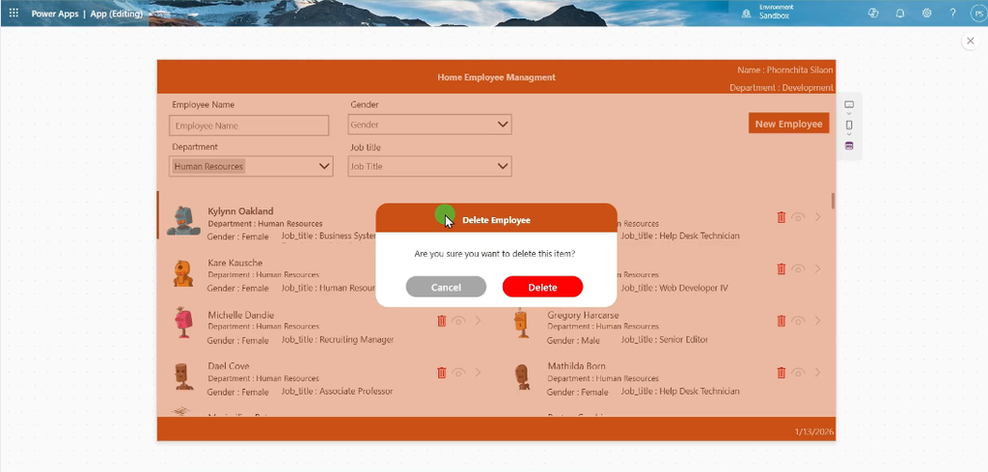Open the Web Developer IV row chevron
Image resolution: width=988 pixels, height=472 pixels.
coord(818,269)
